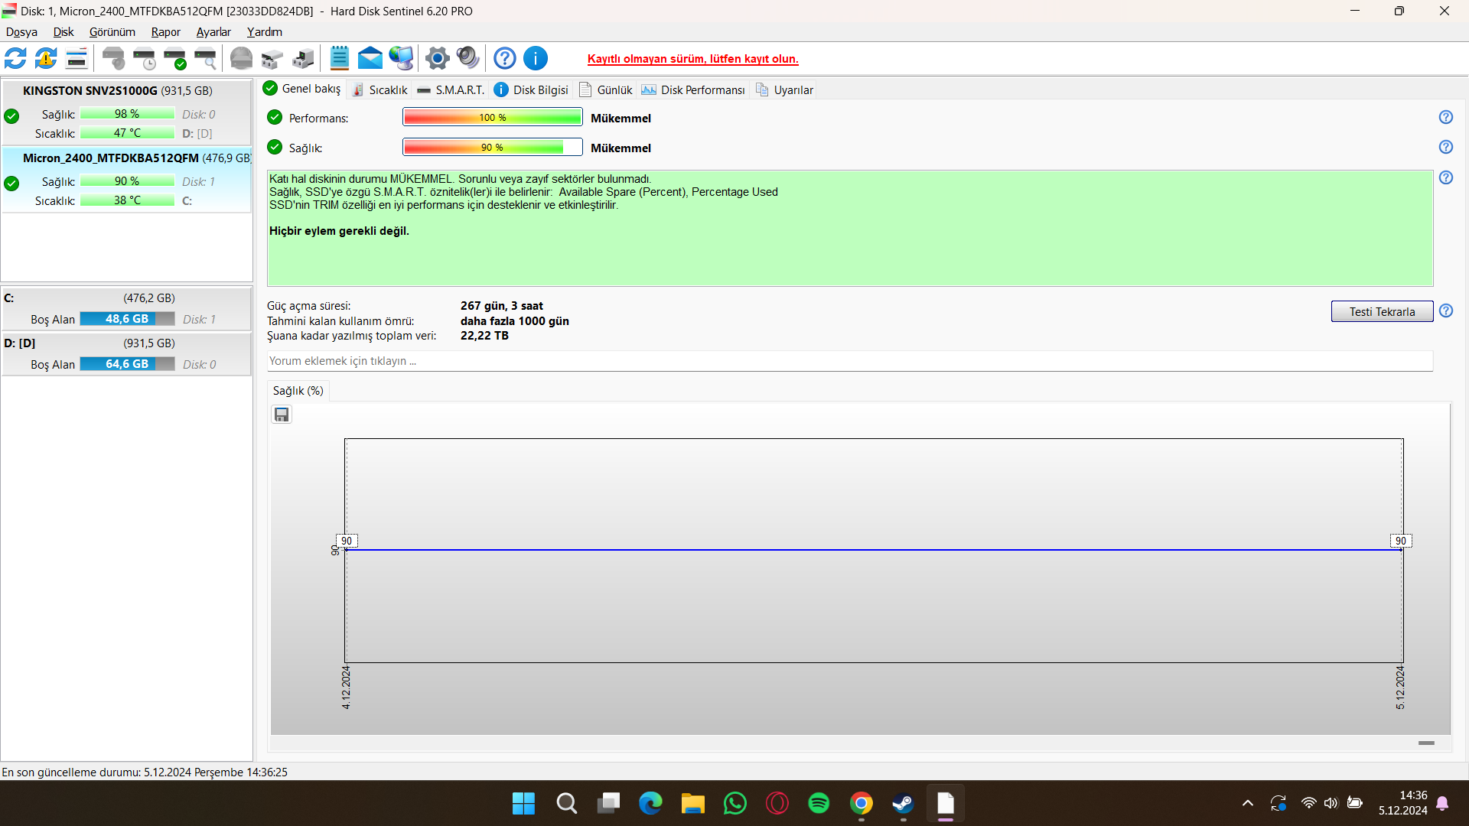Click the blue envelope email report icon
The height and width of the screenshot is (826, 1469).
pyautogui.click(x=370, y=58)
